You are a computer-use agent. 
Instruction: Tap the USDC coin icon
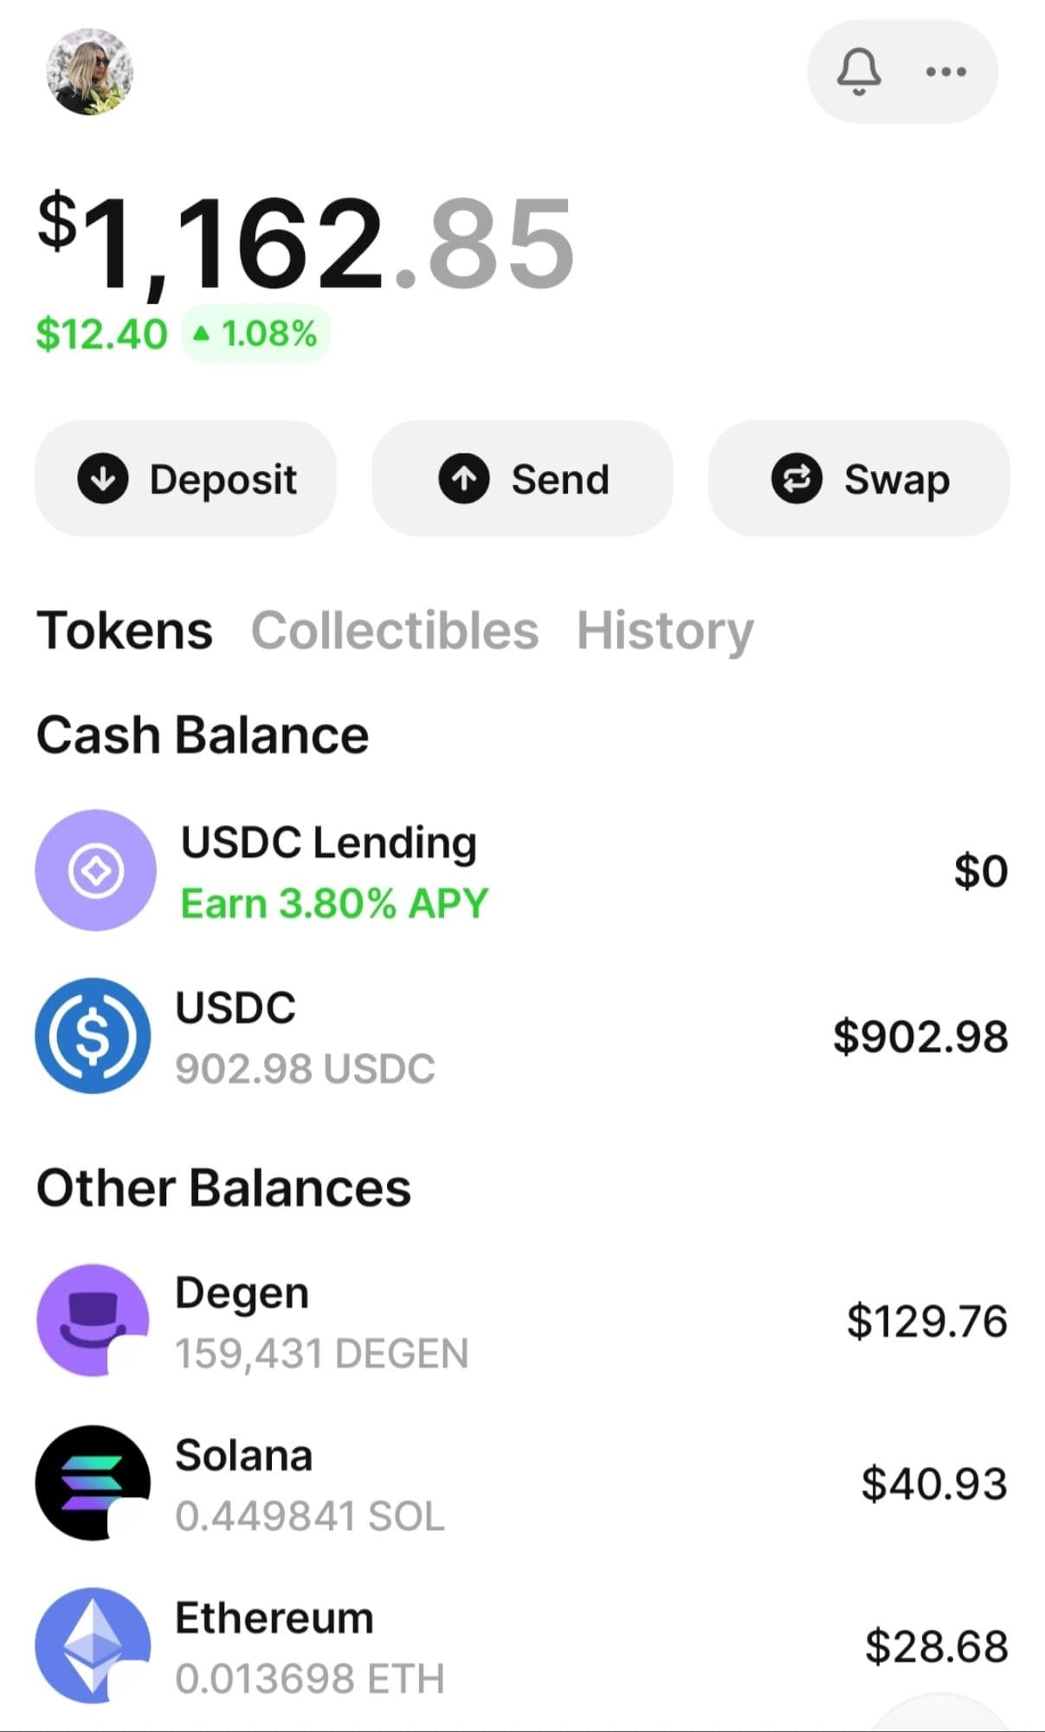(x=93, y=1036)
